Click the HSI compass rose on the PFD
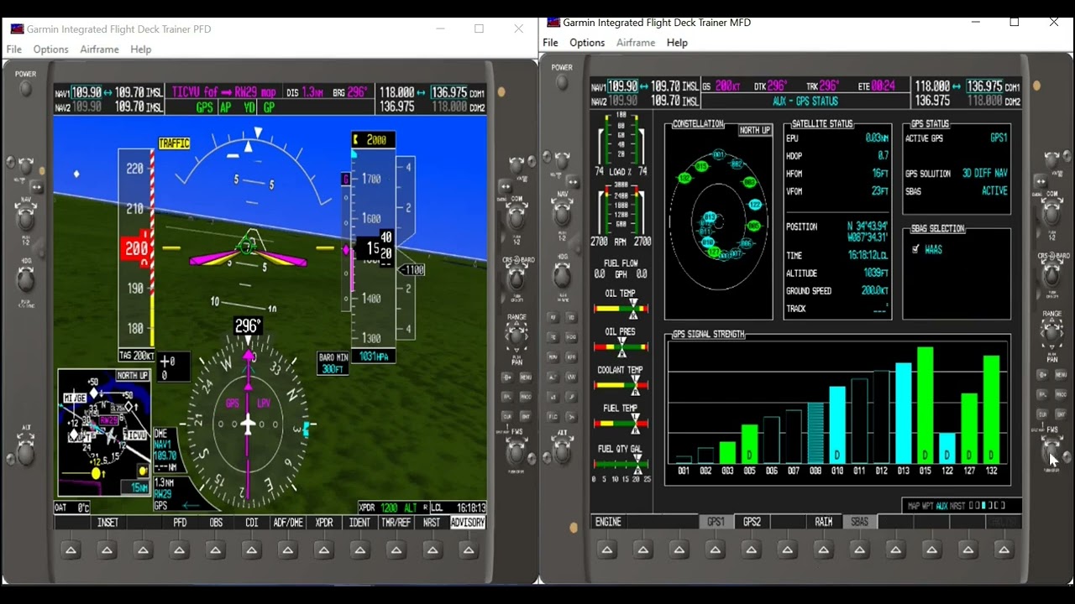 (248, 424)
